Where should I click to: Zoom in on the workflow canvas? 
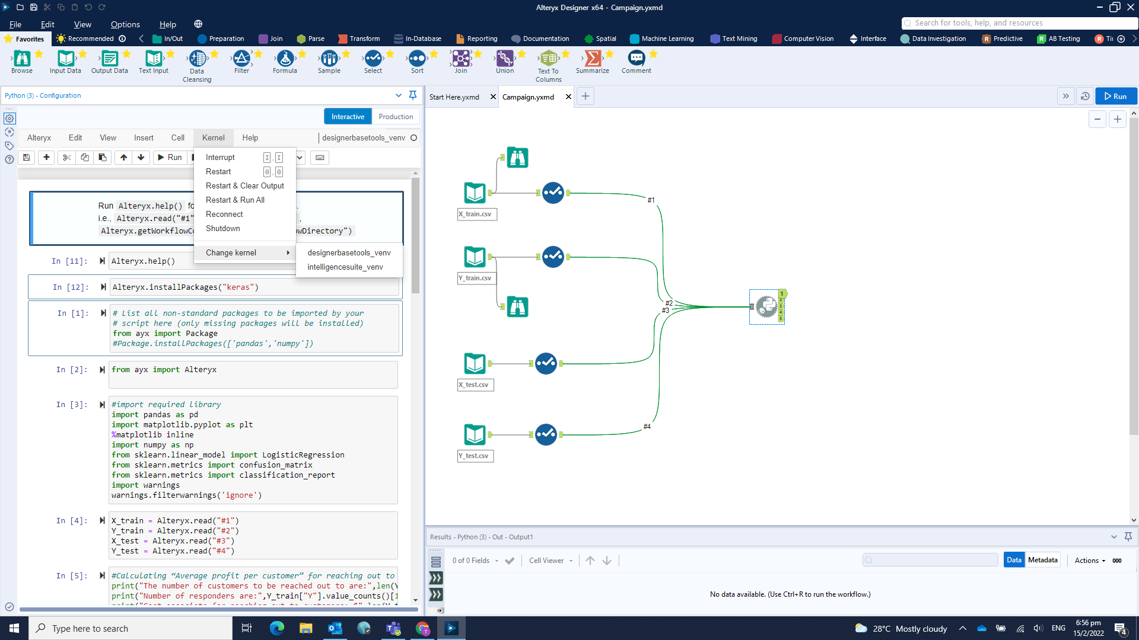(1118, 119)
